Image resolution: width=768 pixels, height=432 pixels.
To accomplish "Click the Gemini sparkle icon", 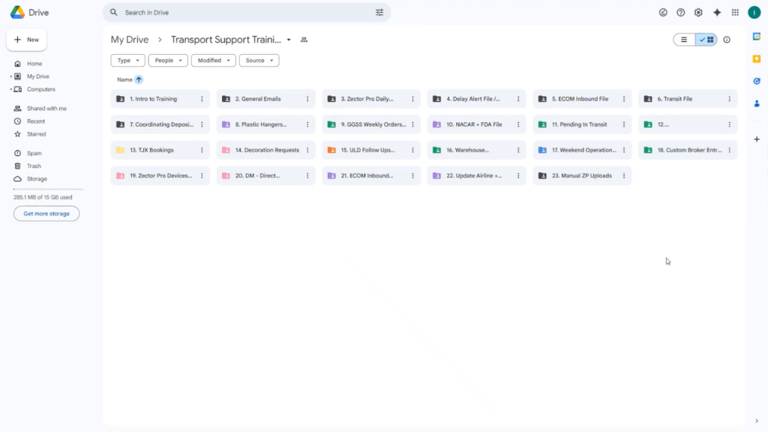I will tap(717, 13).
